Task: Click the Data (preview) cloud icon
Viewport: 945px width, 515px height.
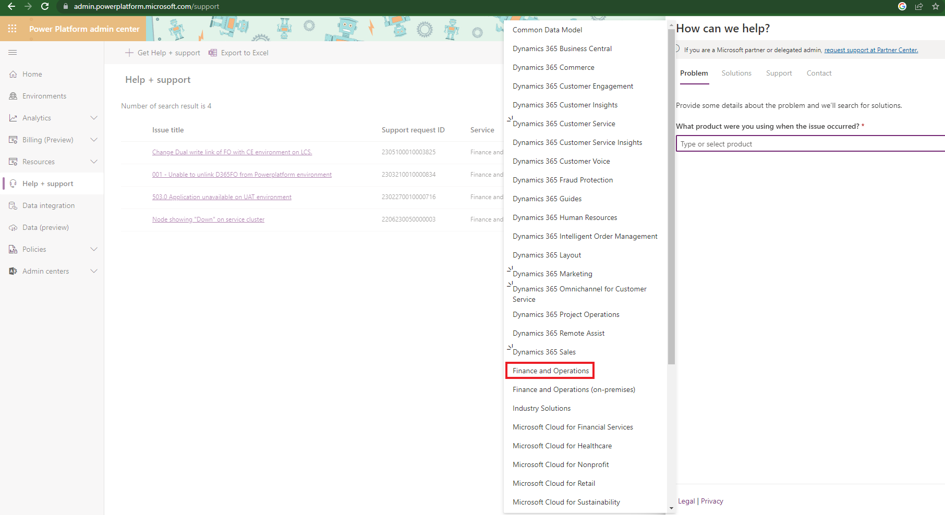Action: [13, 227]
